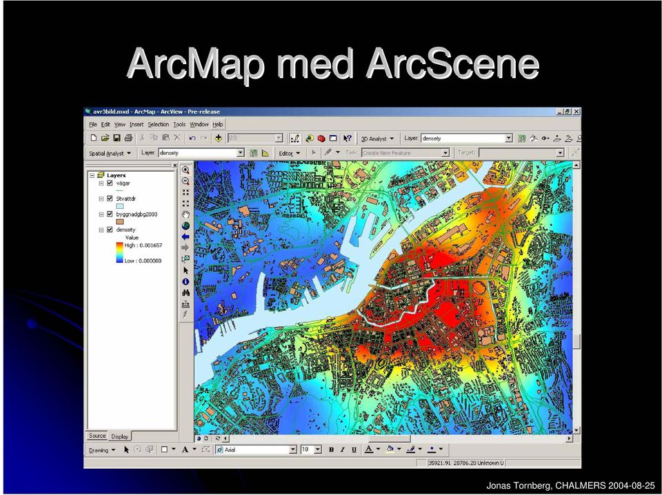This screenshot has height=495, width=662.
Task: Select the Zoom In tool
Action: 185,170
